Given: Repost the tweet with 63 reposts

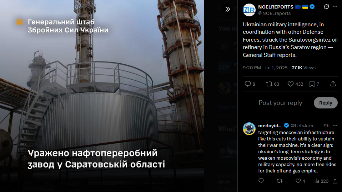Looking at the screenshot, I should click(272, 84).
